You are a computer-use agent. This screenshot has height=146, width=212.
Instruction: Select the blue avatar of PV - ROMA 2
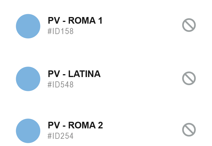(28, 131)
